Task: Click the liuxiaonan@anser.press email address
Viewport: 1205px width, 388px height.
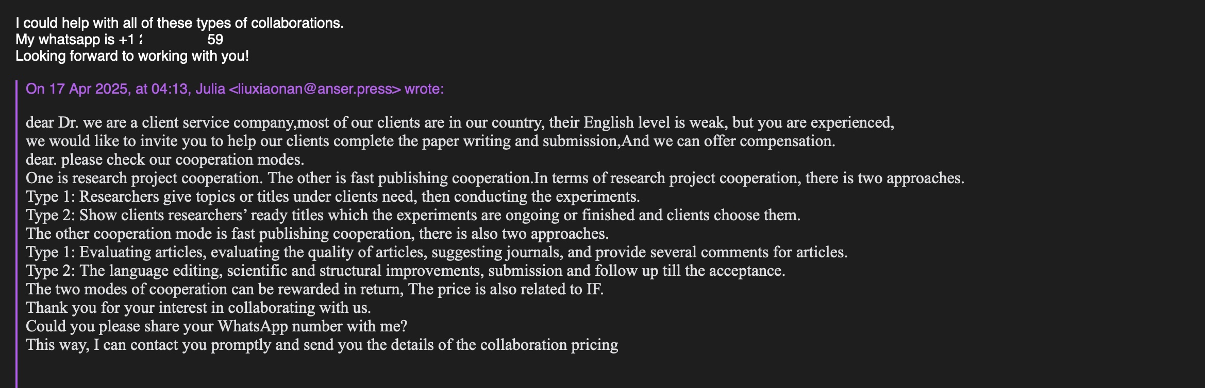Action: tap(314, 89)
